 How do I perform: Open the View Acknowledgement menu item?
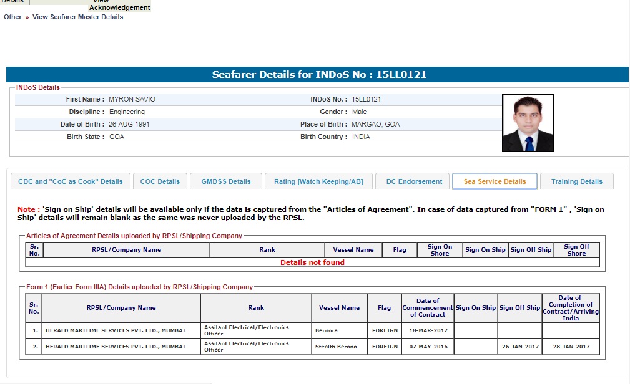[x=119, y=6]
